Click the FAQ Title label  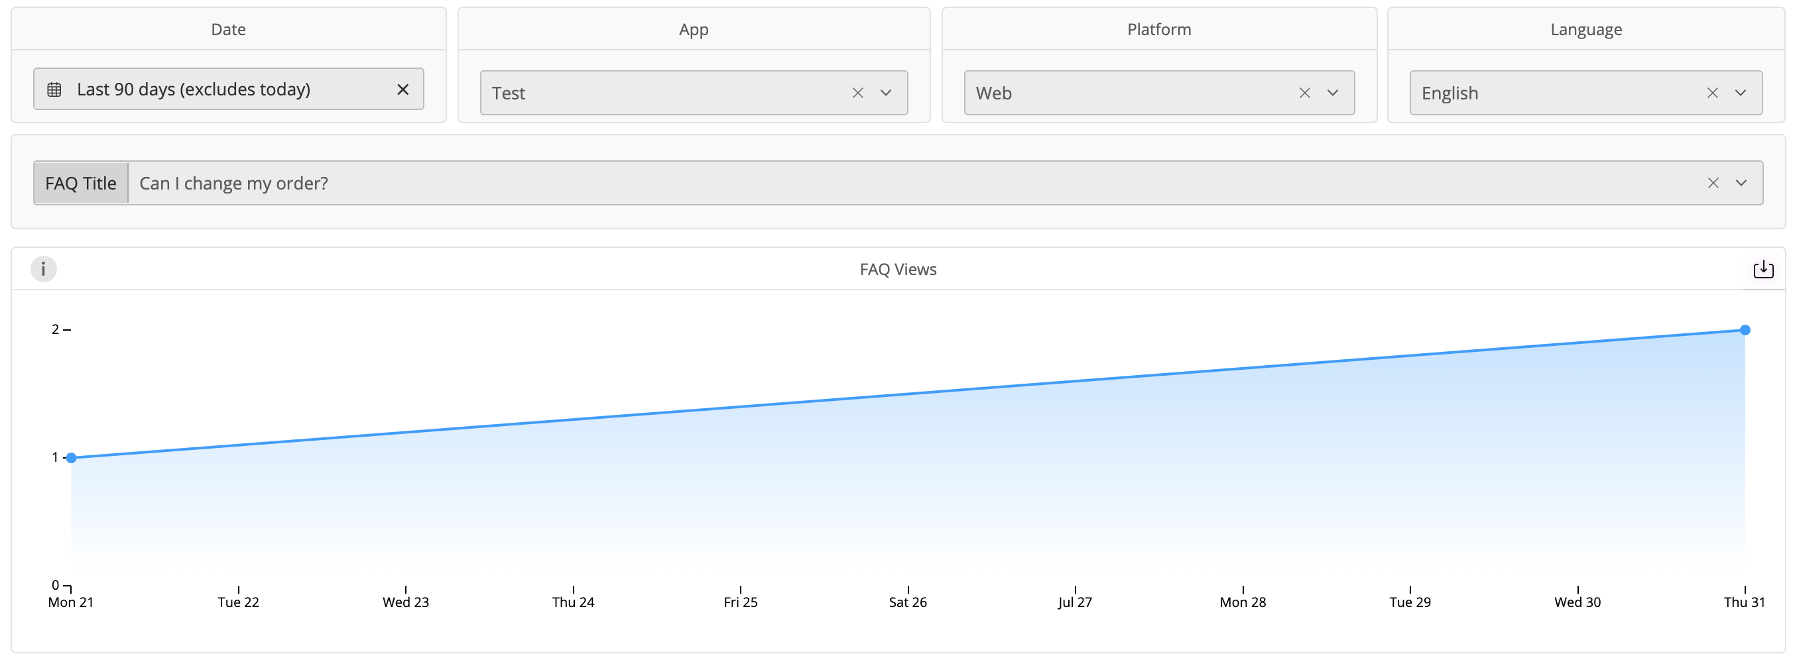81,184
